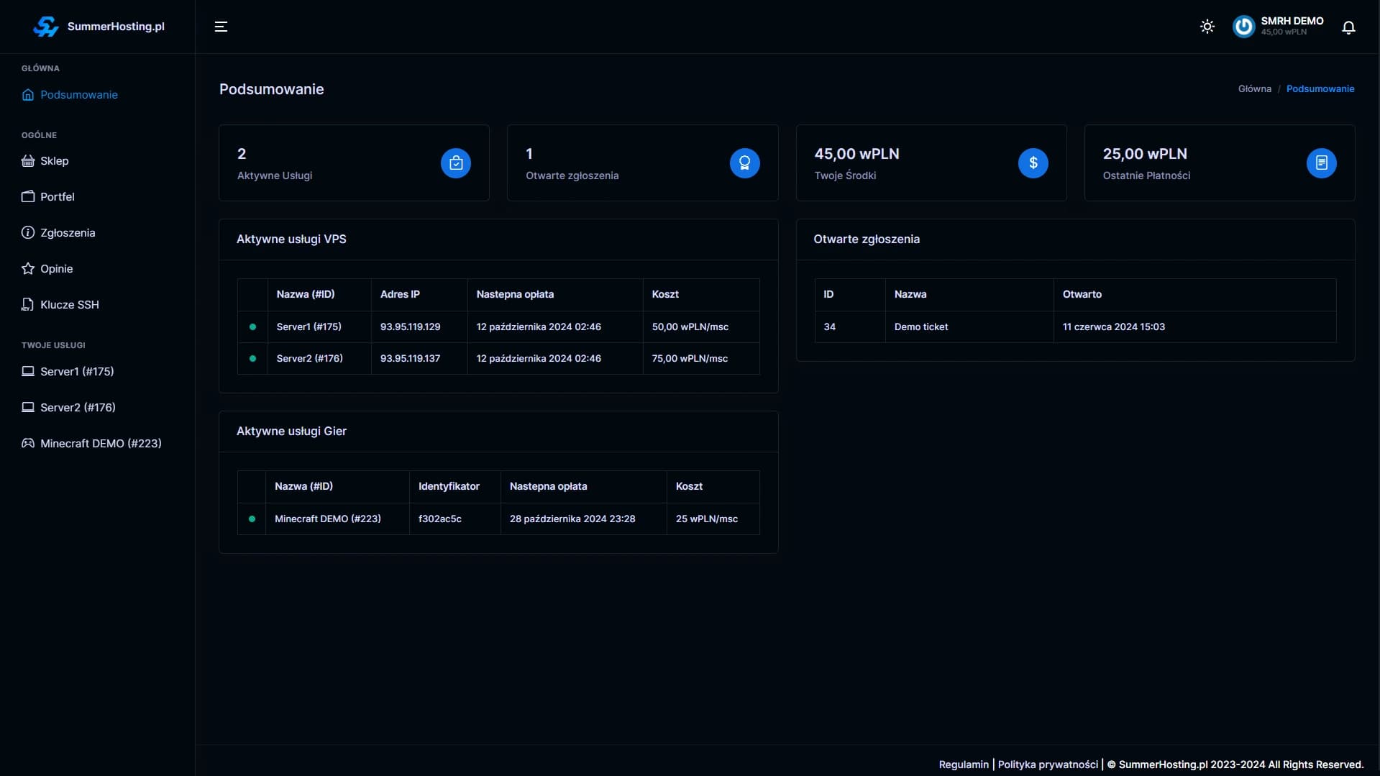Click Server2 (#176) in the VPS table

(310, 359)
